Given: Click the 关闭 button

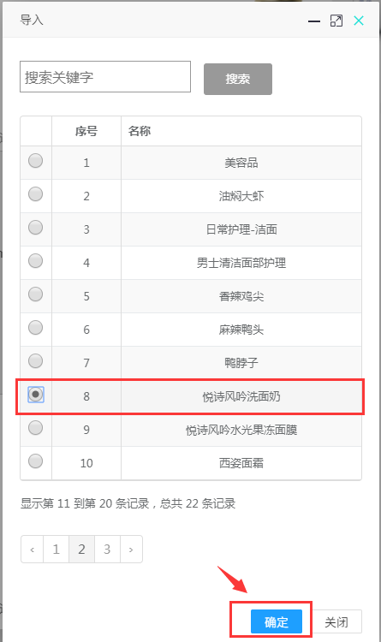Looking at the screenshot, I should click(x=336, y=621).
